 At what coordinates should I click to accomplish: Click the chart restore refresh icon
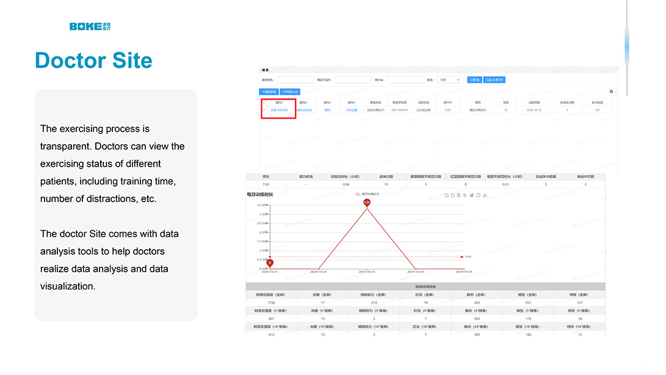point(478,195)
